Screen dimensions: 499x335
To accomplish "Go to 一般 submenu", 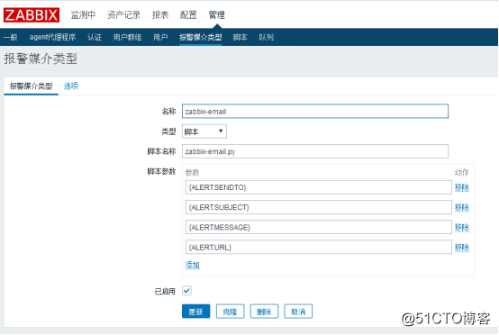I will click(x=10, y=37).
